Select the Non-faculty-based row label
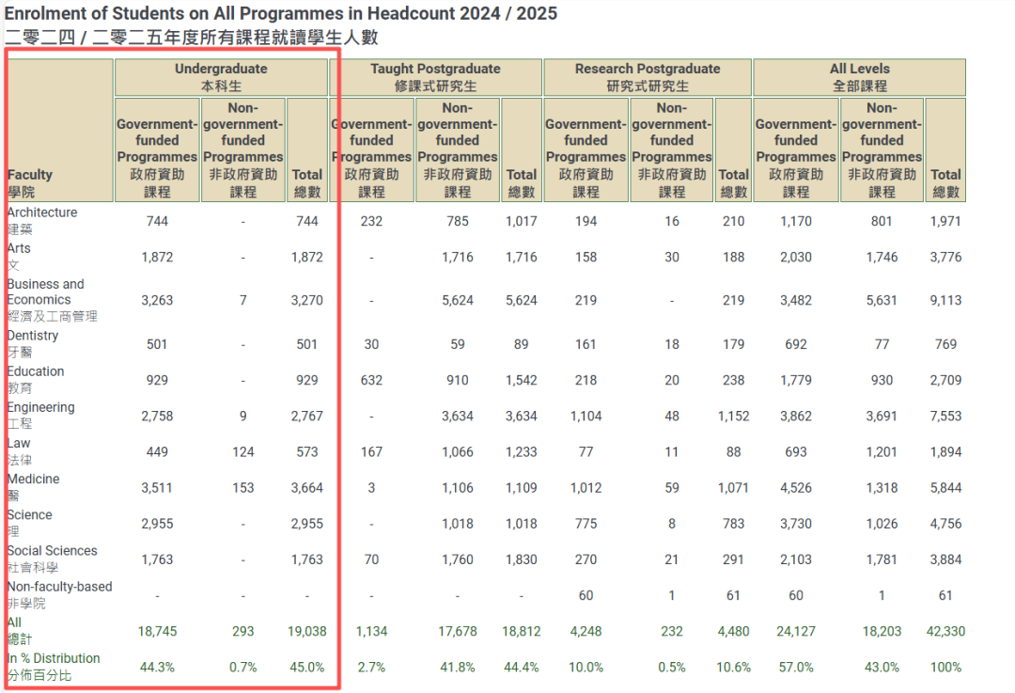 point(59,586)
